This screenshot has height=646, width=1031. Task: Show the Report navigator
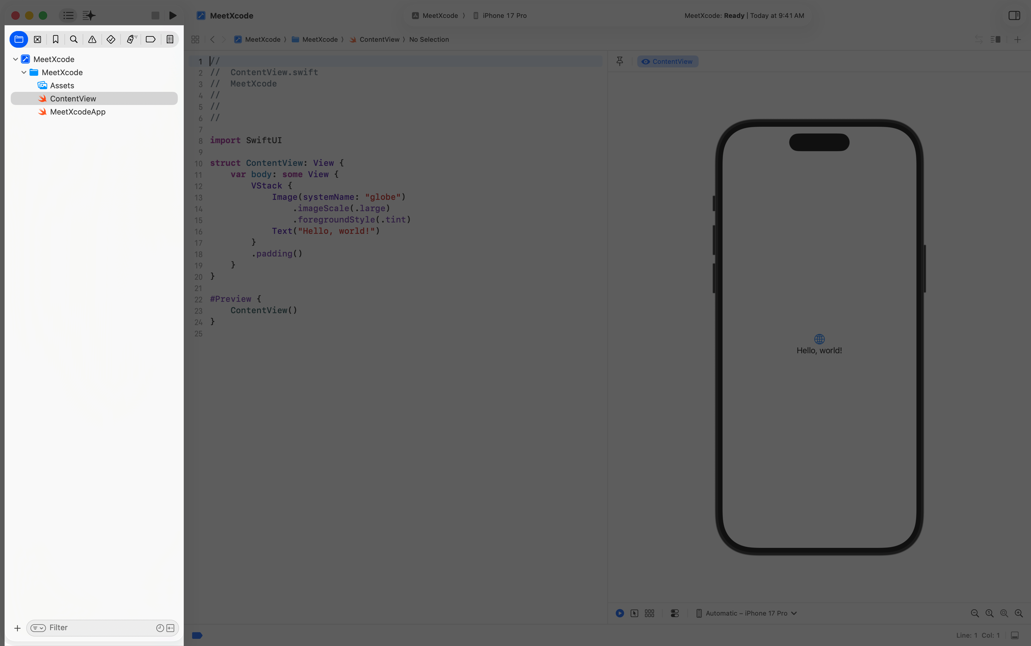pos(170,39)
